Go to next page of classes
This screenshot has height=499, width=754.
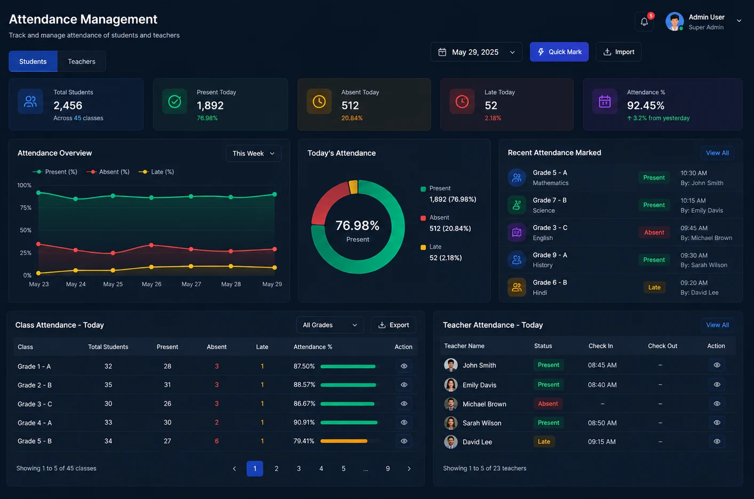[x=409, y=469]
